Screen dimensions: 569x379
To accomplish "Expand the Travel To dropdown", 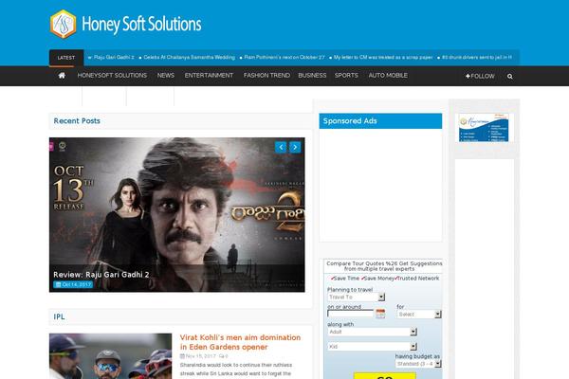I will click(x=356, y=297).
